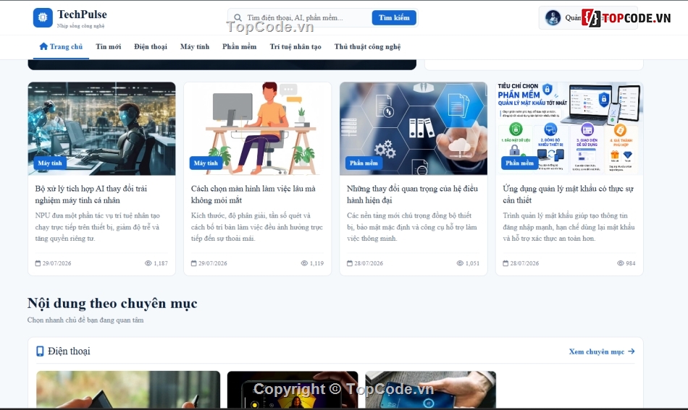This screenshot has height=410, width=688.
Task: Open the Trang chủ tab
Action: [61, 46]
